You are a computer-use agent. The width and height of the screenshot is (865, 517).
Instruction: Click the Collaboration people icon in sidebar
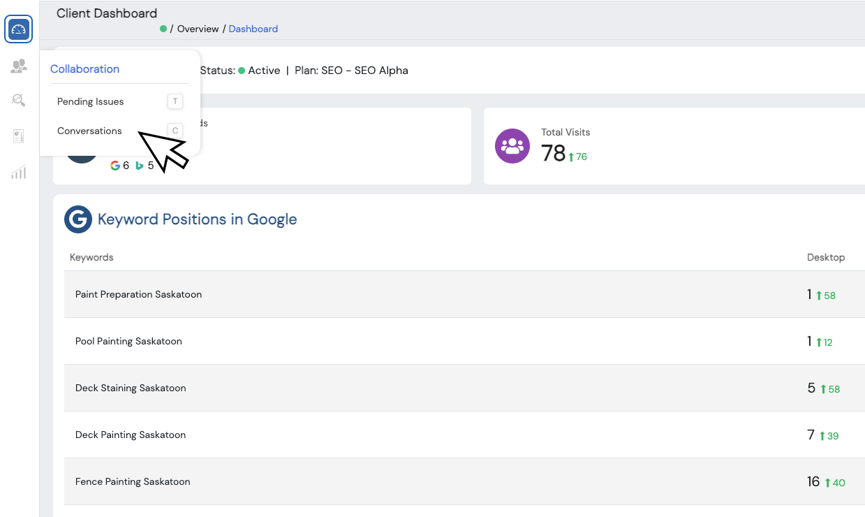19,66
